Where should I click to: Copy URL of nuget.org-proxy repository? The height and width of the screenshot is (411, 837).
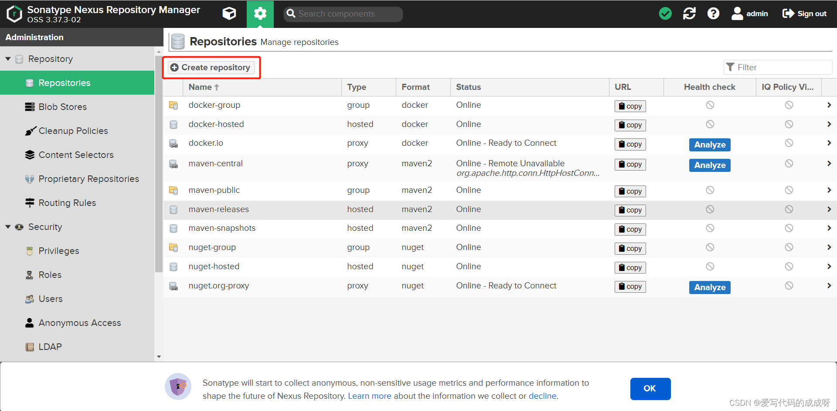pyautogui.click(x=630, y=287)
